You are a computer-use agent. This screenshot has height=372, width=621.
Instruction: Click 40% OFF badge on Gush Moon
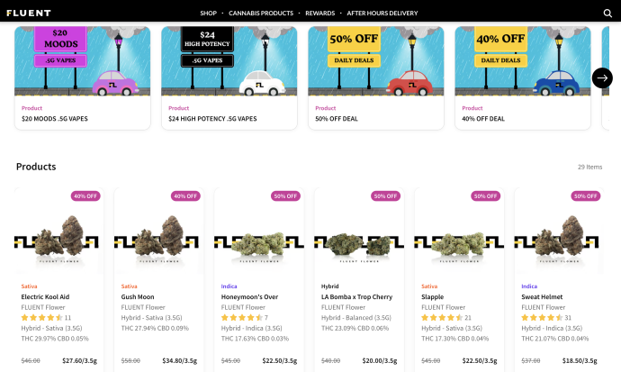pos(185,196)
